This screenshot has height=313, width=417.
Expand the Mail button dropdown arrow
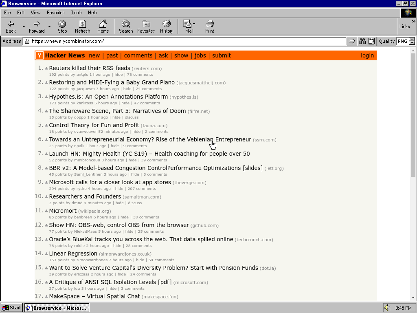click(x=194, y=24)
